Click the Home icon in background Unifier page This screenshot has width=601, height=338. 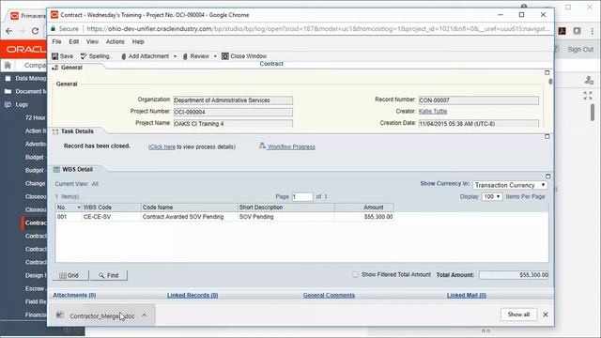(8, 65)
